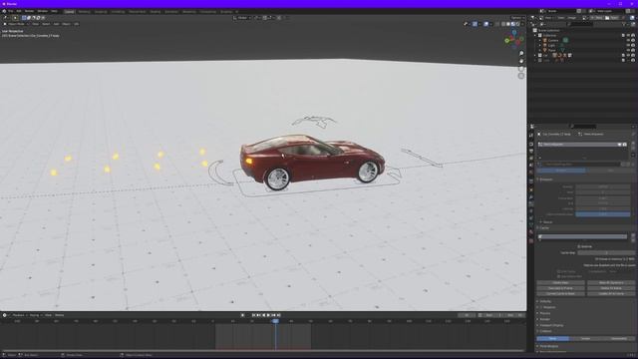Expand the Camera row in outliner

coord(540,40)
